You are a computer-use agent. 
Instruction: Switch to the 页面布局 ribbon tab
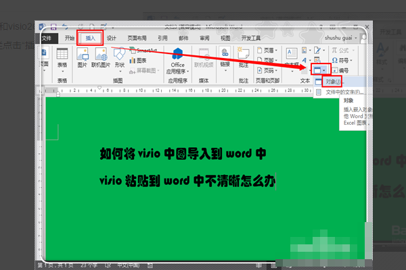tap(137, 38)
